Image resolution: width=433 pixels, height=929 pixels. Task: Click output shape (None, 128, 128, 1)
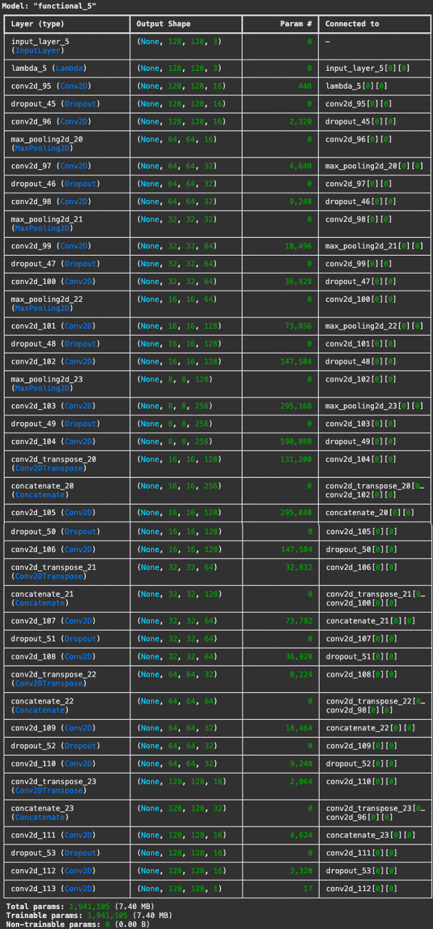(179, 889)
